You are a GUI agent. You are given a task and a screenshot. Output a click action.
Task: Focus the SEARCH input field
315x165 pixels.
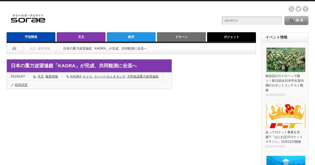point(252,20)
